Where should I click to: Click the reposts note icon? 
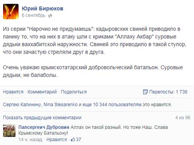point(145,92)
